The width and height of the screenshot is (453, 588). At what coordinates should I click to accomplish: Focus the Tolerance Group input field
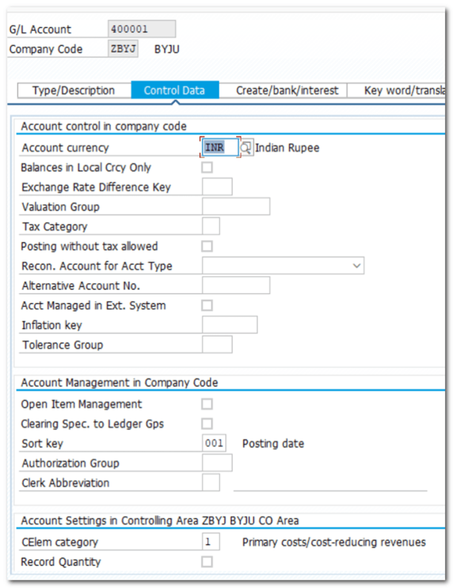point(217,345)
